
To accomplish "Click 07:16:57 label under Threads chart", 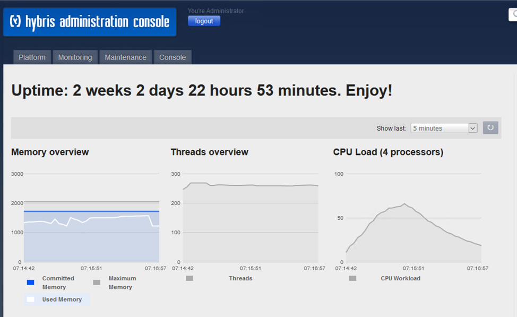I will click(315, 268).
